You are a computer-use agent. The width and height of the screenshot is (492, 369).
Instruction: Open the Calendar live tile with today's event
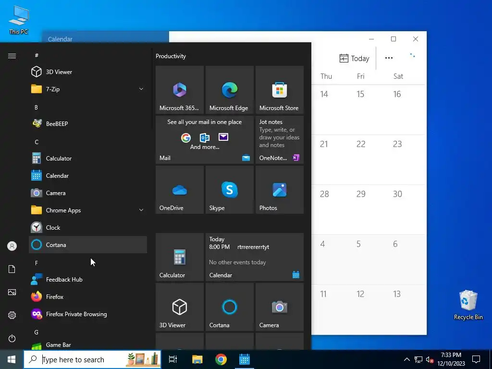point(255,257)
